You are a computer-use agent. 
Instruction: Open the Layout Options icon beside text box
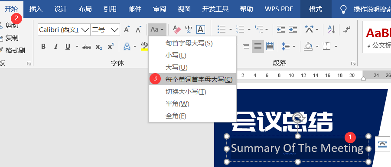(x=382, y=144)
